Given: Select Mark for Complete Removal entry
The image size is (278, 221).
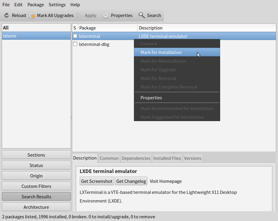Looking at the screenshot, I should point(177,87).
